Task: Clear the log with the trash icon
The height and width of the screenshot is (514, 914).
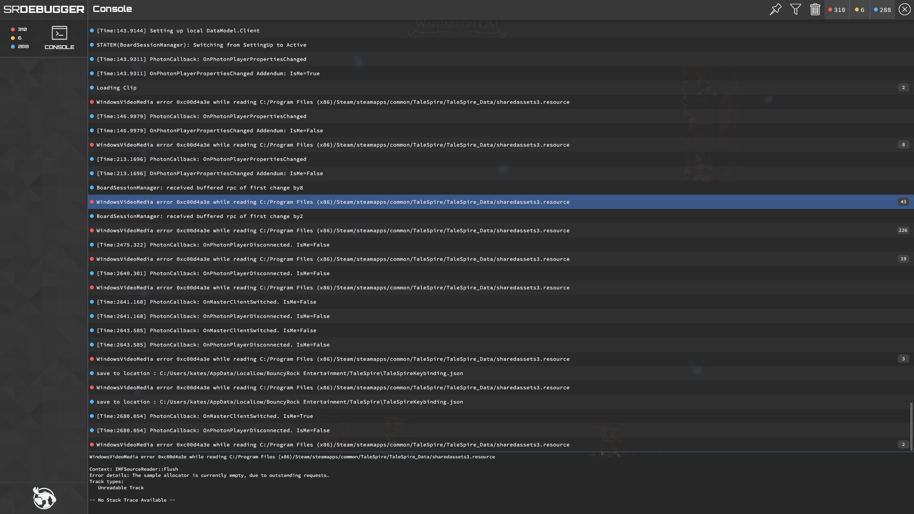Action: coord(815,10)
